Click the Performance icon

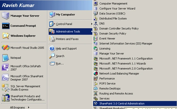pos(96,79)
